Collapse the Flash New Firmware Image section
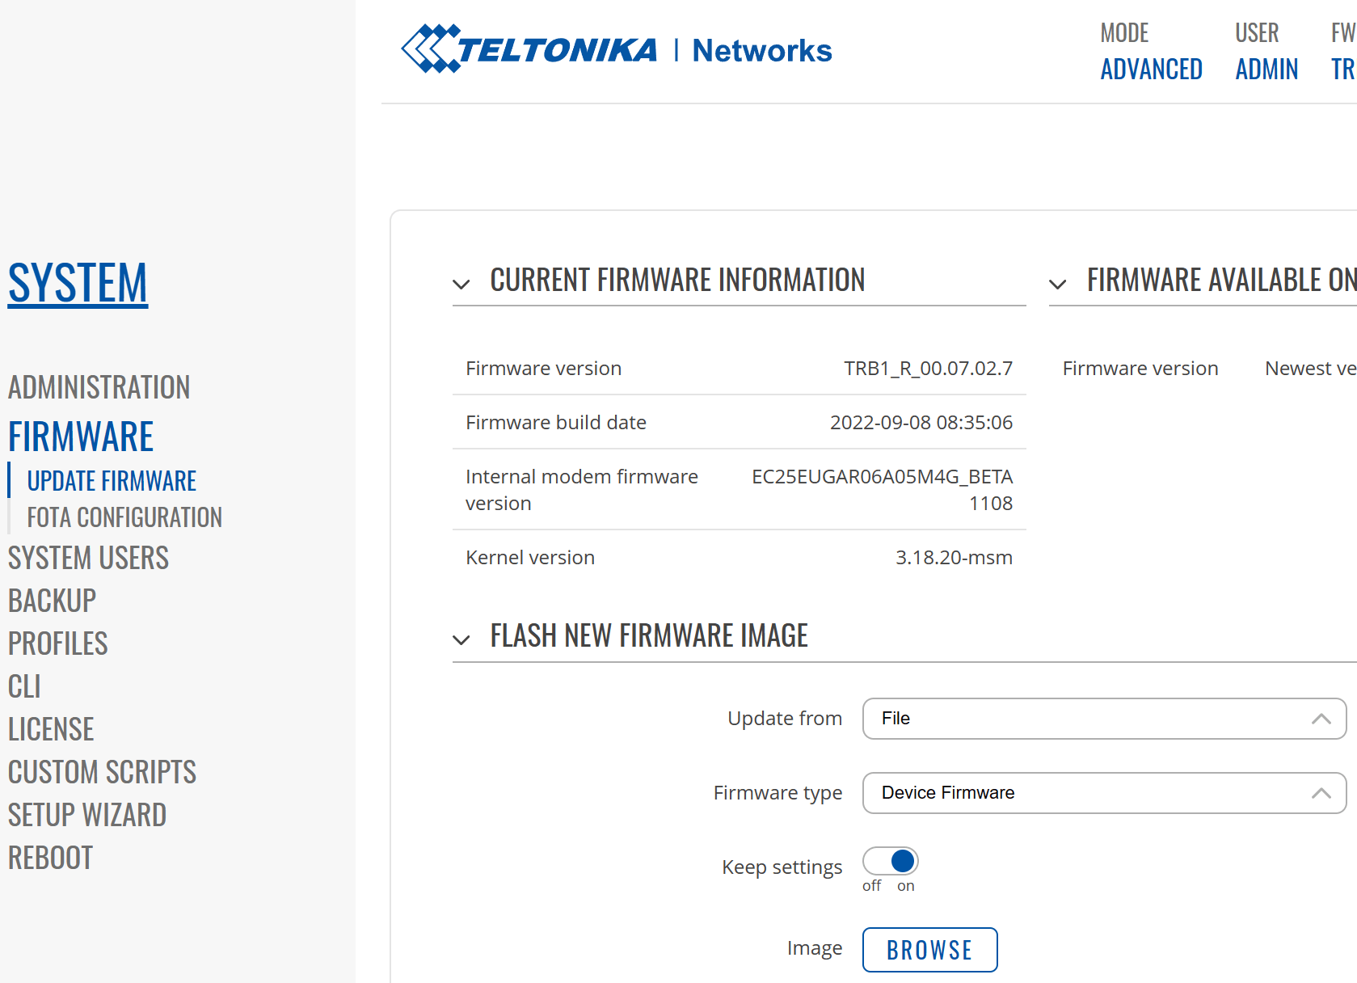1357x983 pixels. point(461,639)
